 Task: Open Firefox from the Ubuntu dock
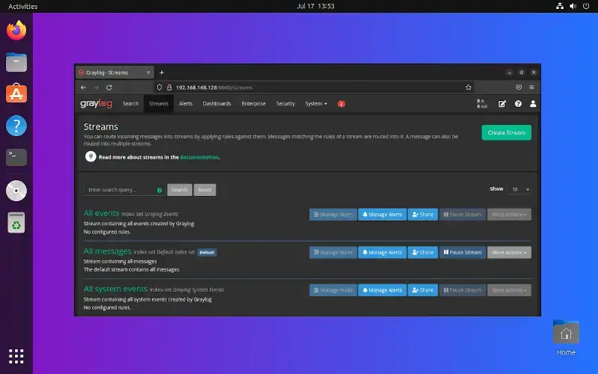(x=16, y=31)
